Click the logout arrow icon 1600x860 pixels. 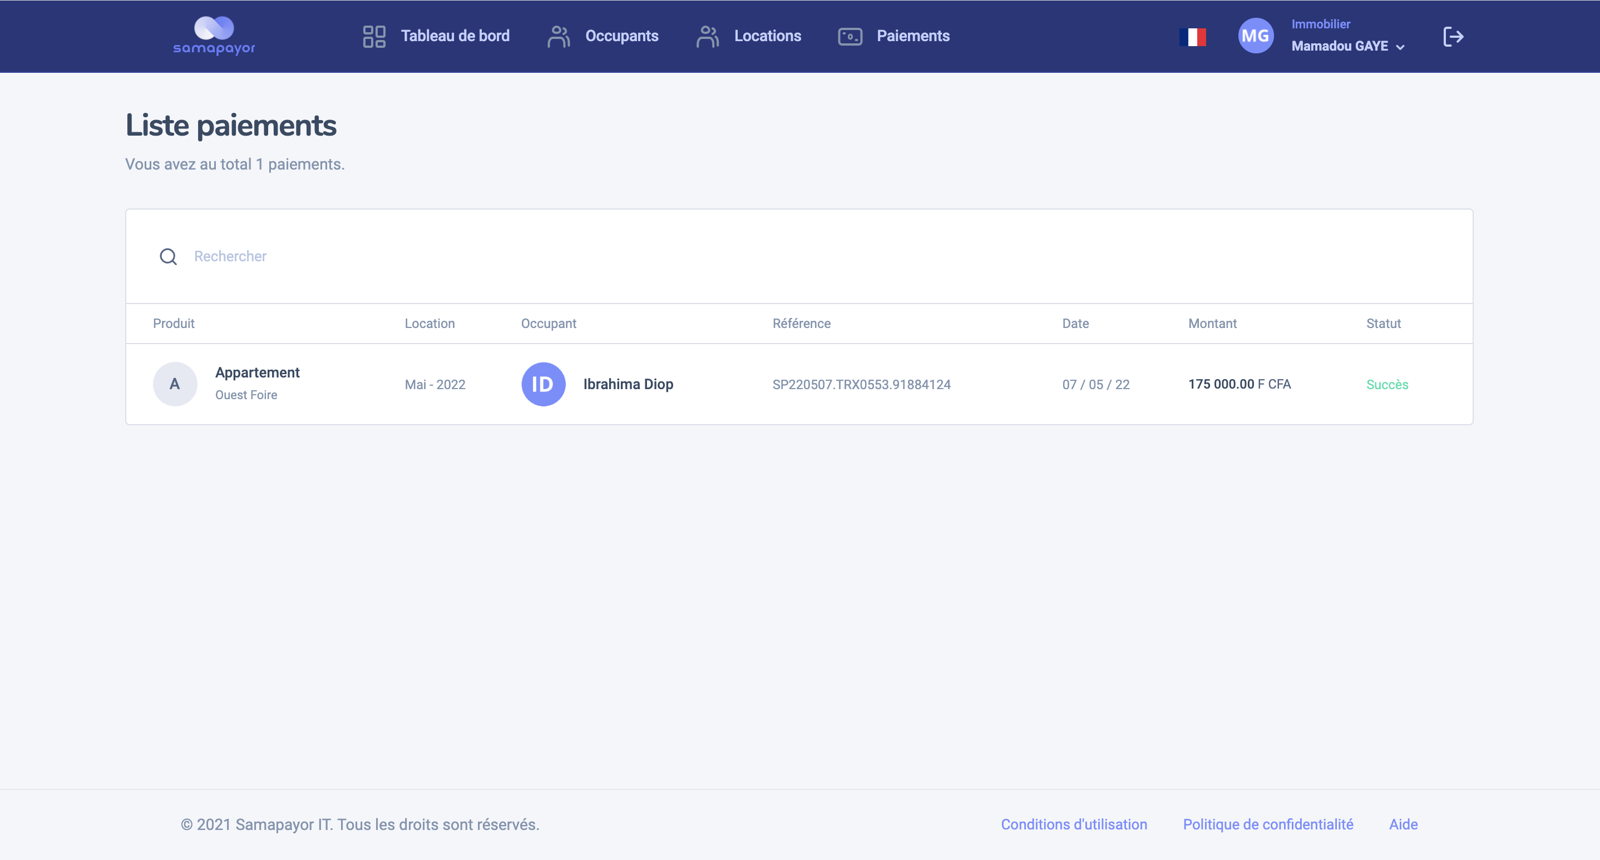pyautogui.click(x=1454, y=37)
